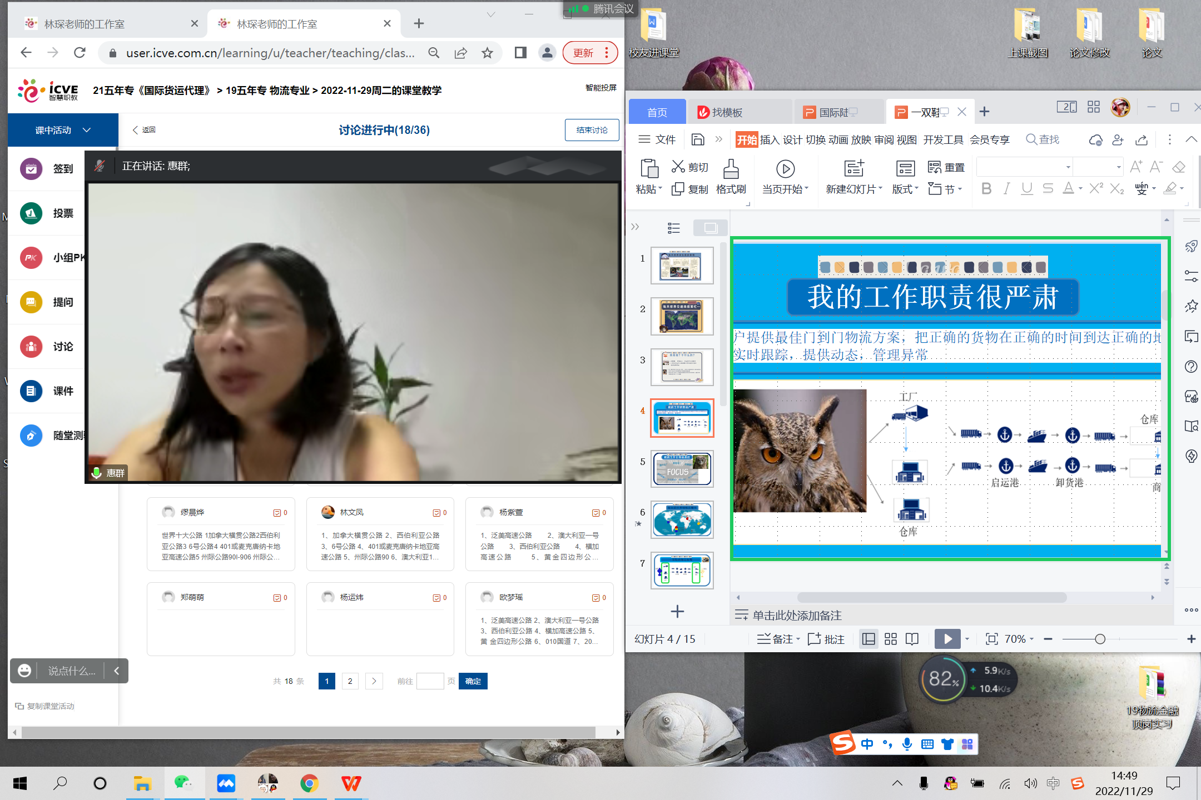Viewport: 1201px width, 800px height.
Task: Open the font size combo box
Action: [x=1099, y=167]
